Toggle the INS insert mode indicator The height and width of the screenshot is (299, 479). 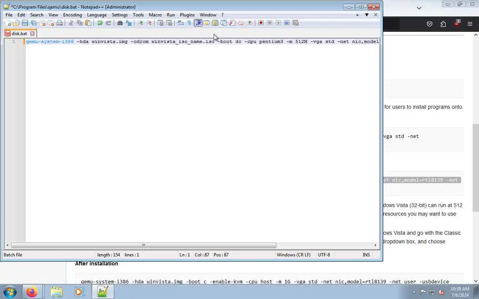366,255
